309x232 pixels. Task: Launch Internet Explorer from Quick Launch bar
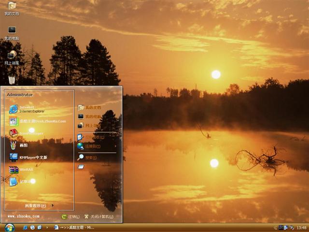pyautogui.click(x=32, y=227)
